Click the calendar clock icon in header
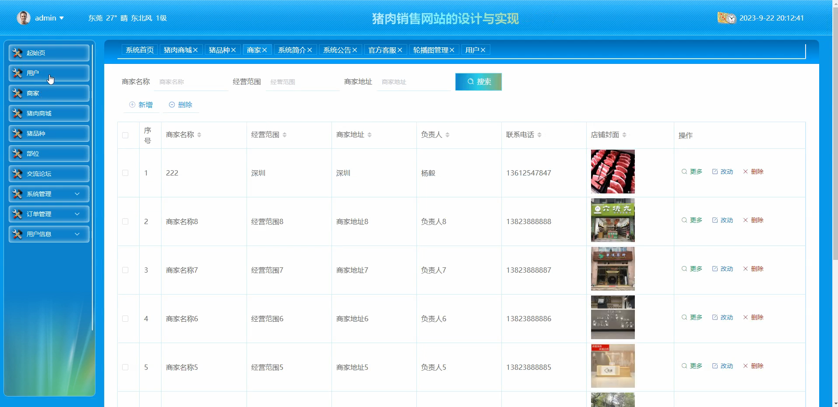838x407 pixels. coord(726,18)
